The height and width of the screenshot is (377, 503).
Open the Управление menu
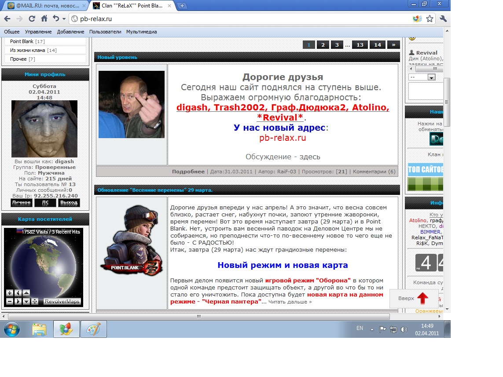point(38,32)
